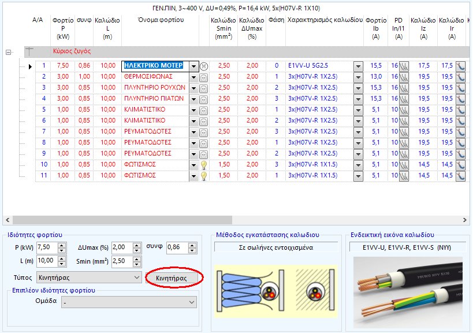Click the red-circled Κινητήρας button
The image size is (473, 333).
click(x=172, y=276)
